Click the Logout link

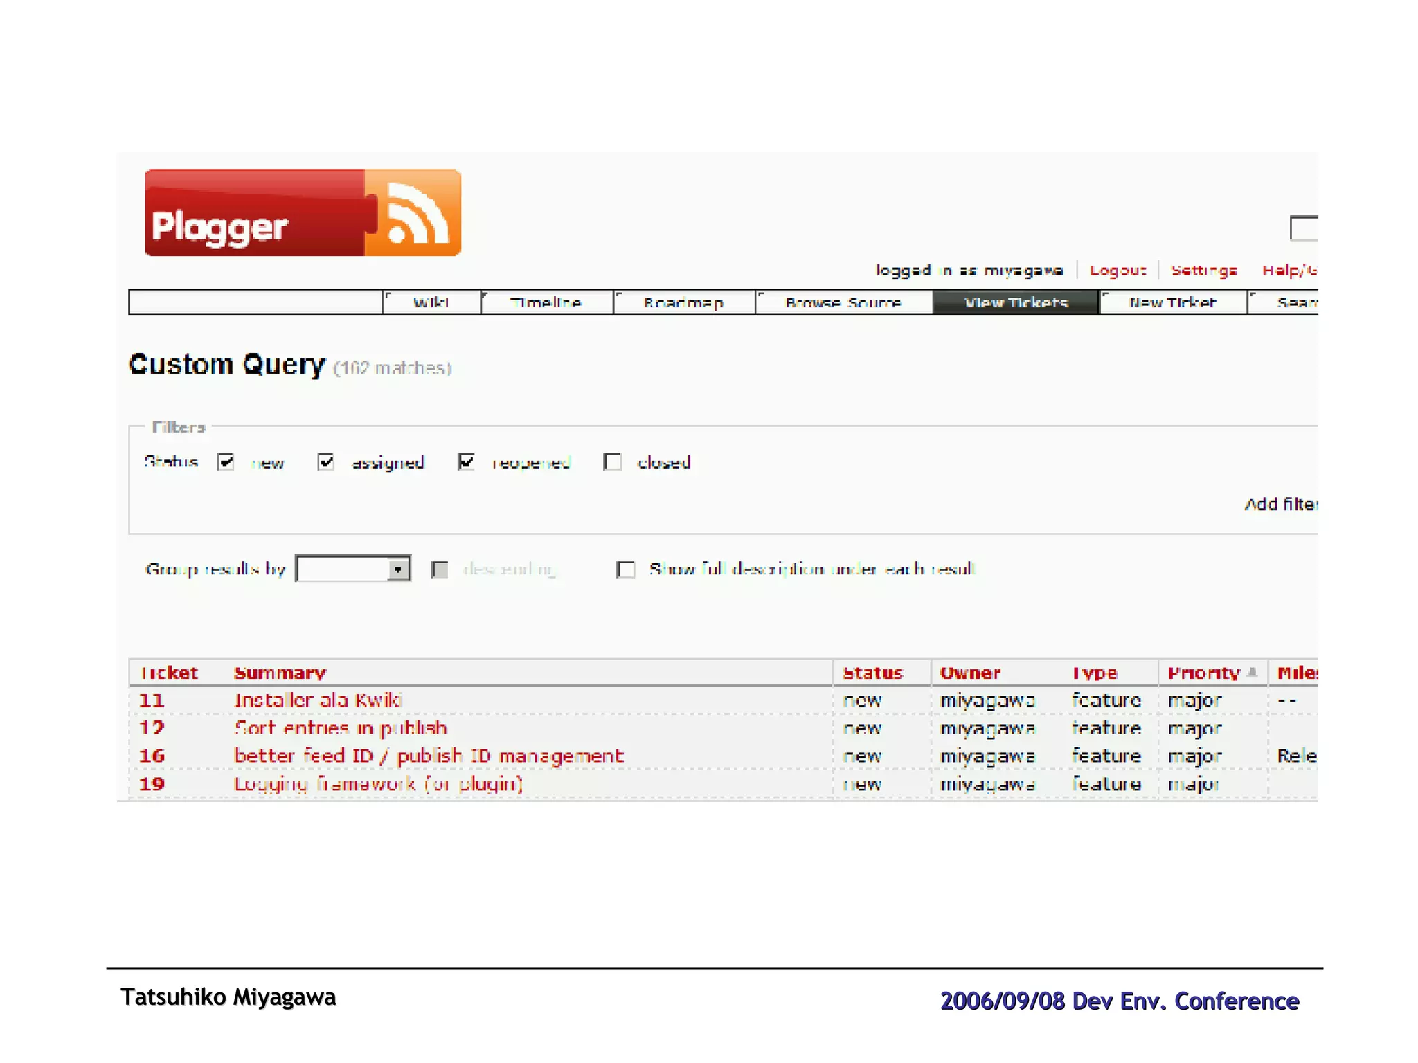click(1118, 270)
